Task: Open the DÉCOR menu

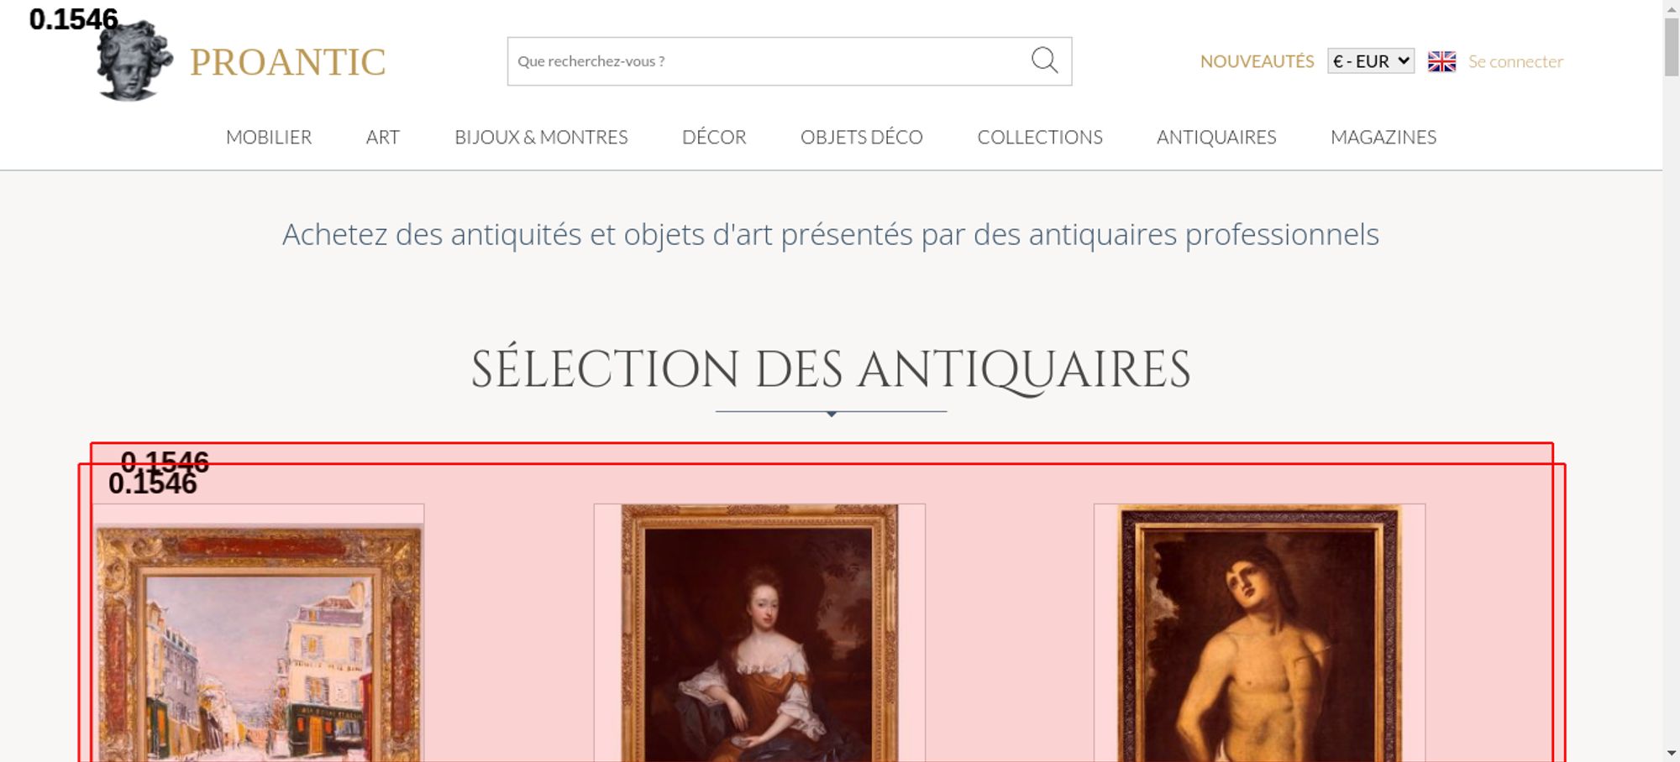Action: click(714, 137)
